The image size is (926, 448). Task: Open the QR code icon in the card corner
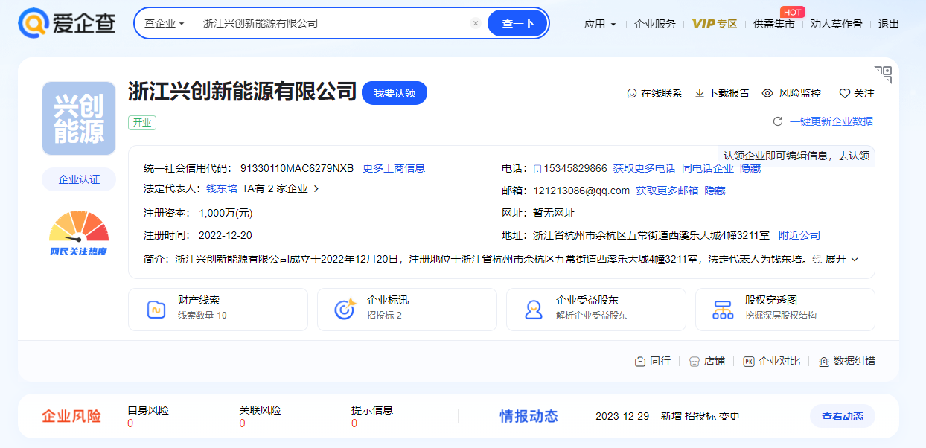click(883, 74)
